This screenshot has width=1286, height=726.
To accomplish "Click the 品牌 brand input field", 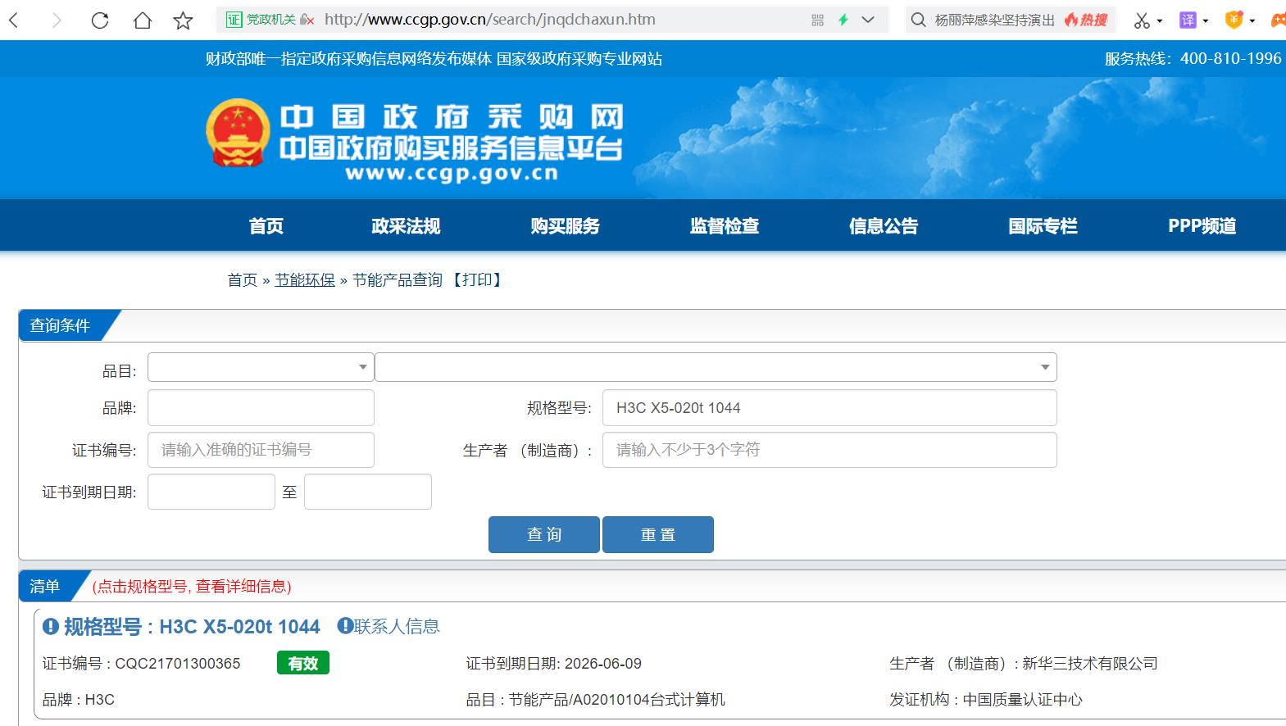I will [x=261, y=408].
